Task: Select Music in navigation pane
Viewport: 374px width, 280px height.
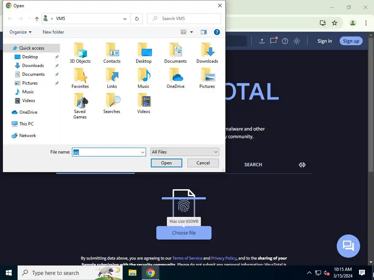Action: [x=28, y=92]
